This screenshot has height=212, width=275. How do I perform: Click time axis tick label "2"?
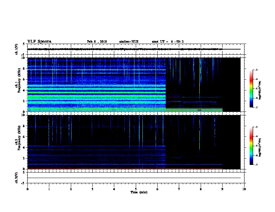click(x=71, y=189)
